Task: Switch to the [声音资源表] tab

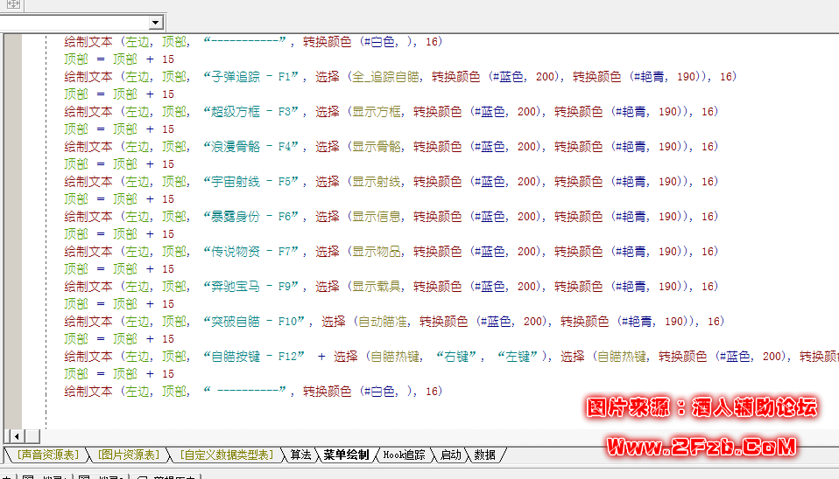Action: point(47,455)
